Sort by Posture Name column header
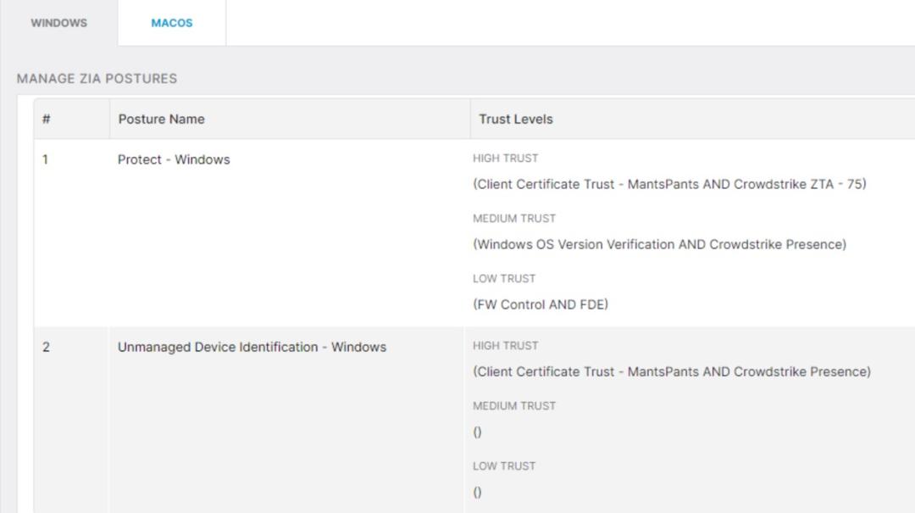This screenshot has height=513, width=915. [161, 120]
